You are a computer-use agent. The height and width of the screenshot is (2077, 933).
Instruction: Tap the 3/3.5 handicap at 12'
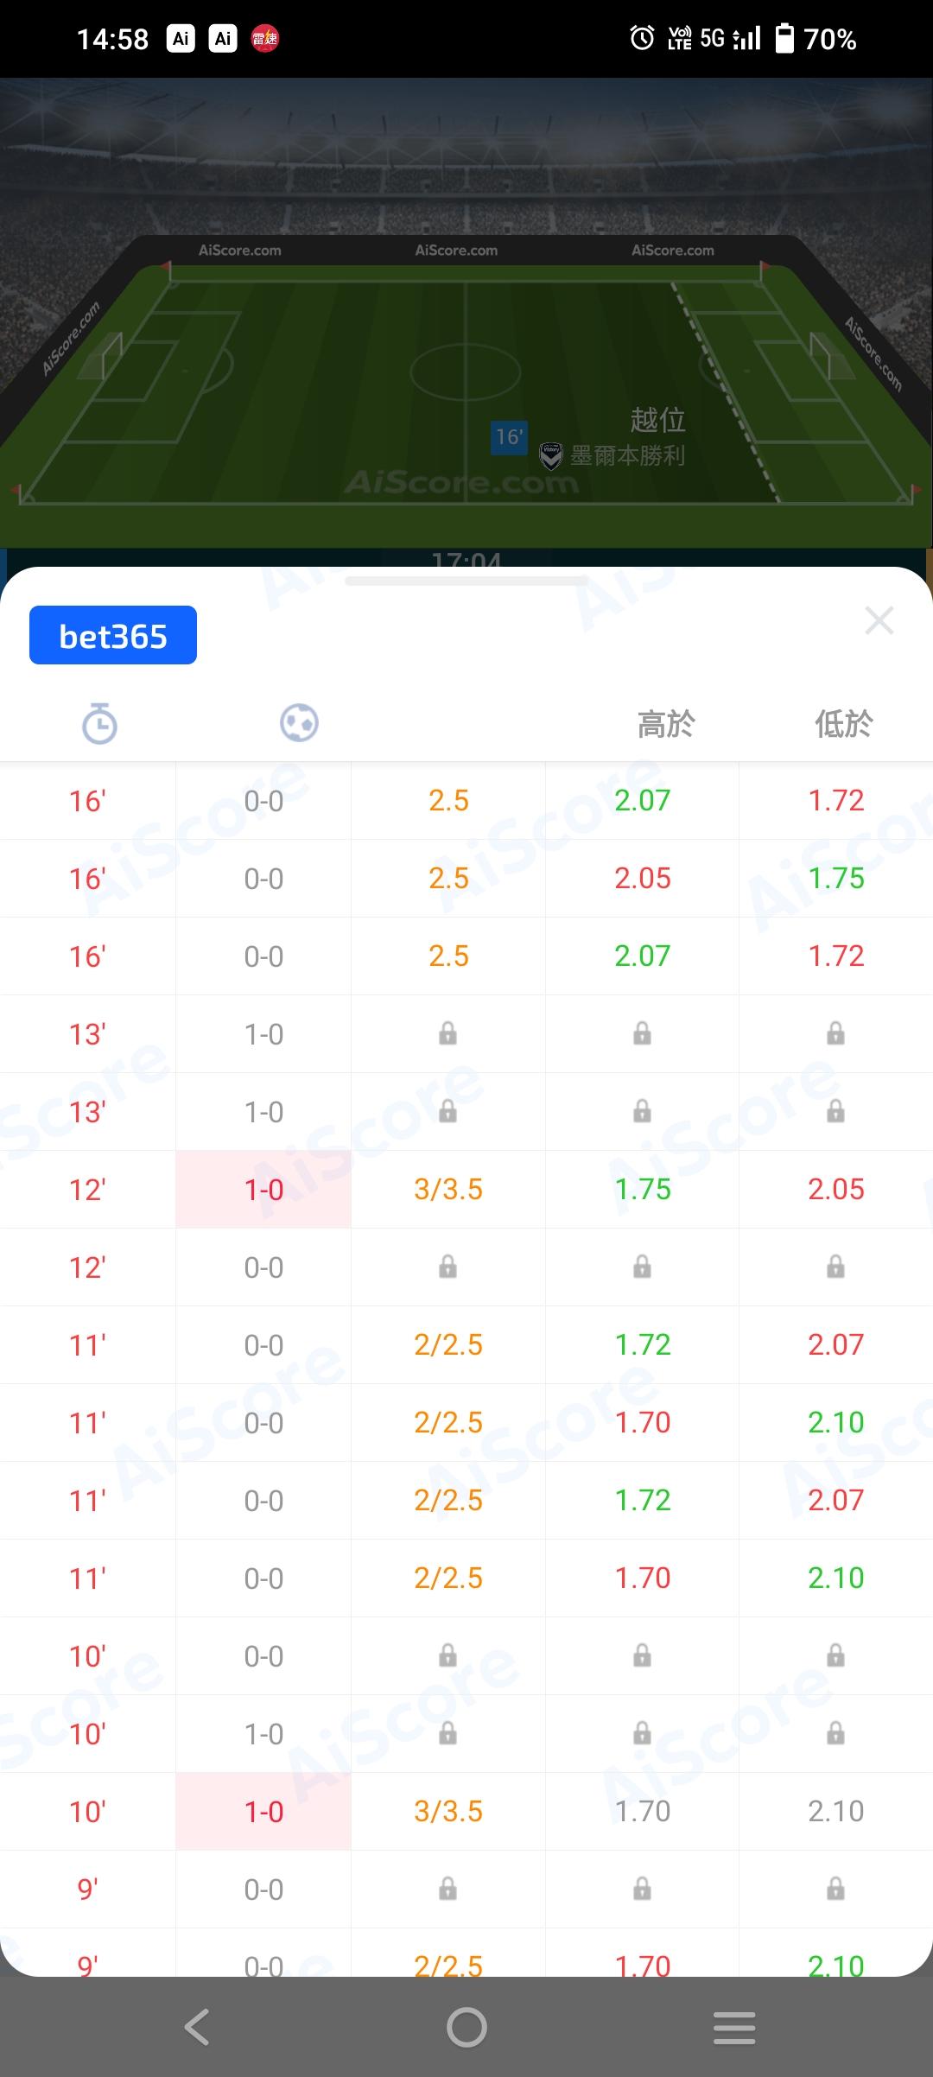pyautogui.click(x=448, y=1190)
